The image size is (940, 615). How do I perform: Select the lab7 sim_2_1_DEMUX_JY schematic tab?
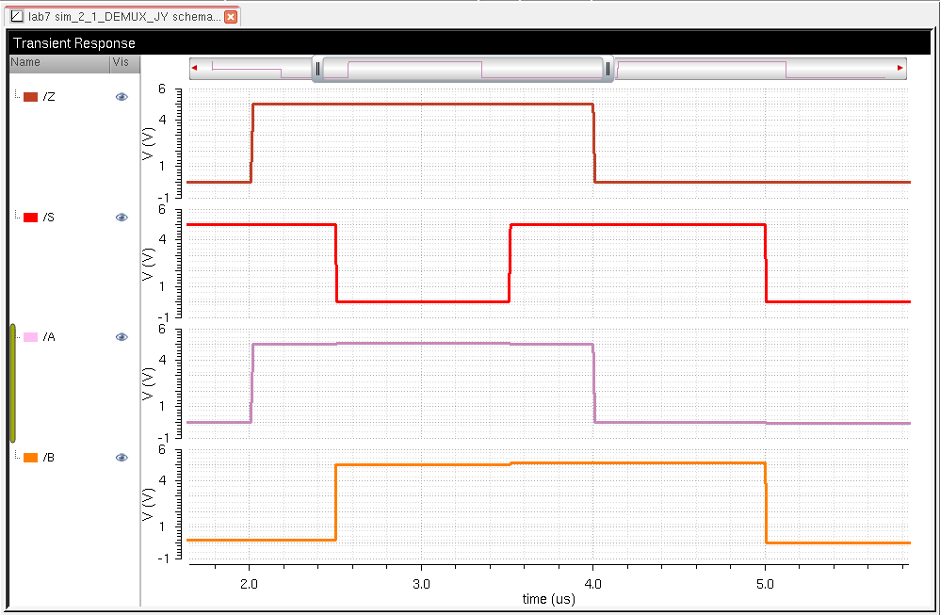pos(124,17)
